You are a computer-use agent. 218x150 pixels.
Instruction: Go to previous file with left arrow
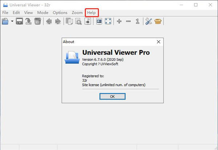[x=49, y=21]
